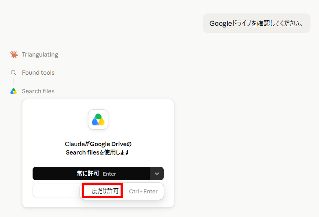
Task: Click the large Google Drive logo in the permission card
Action: coord(98,119)
